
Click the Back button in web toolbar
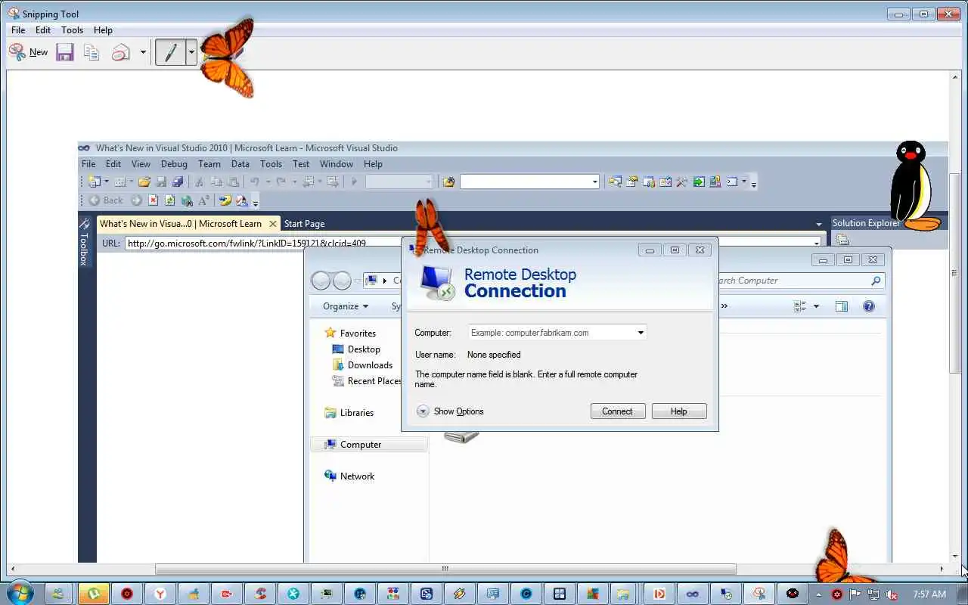click(106, 200)
